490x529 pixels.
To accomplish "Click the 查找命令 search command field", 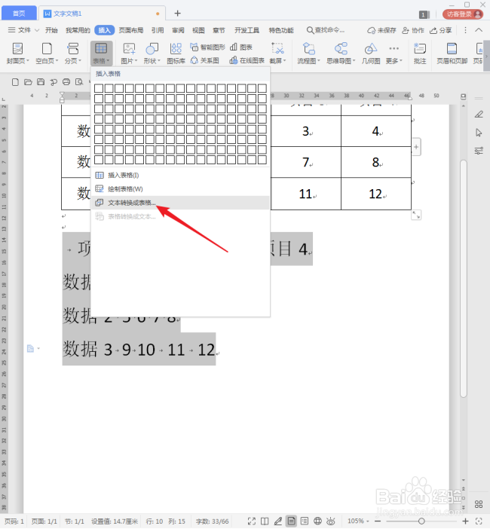I will 326,30.
